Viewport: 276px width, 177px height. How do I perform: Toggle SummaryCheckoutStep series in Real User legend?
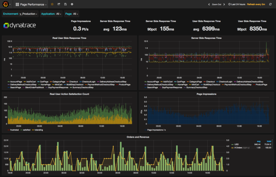(x=83, y=88)
